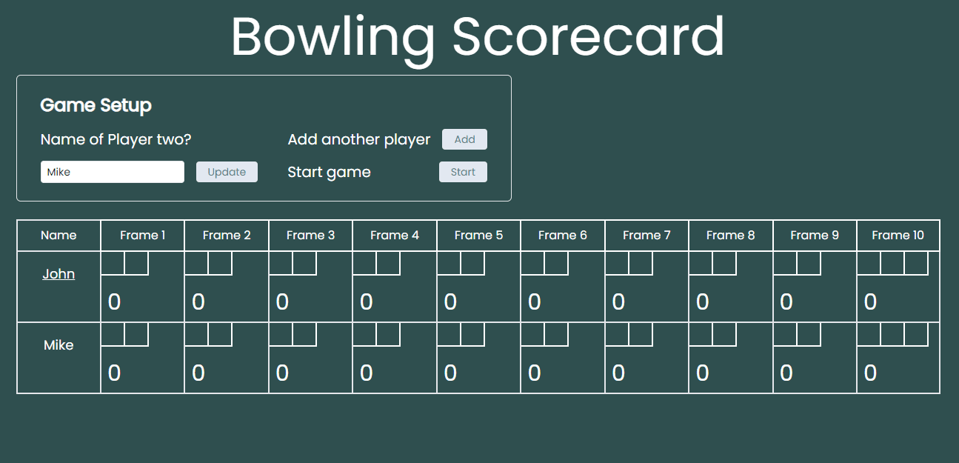Image resolution: width=959 pixels, height=463 pixels.
Task: Select Mike's first roll box in Frame 2
Action: click(x=196, y=335)
